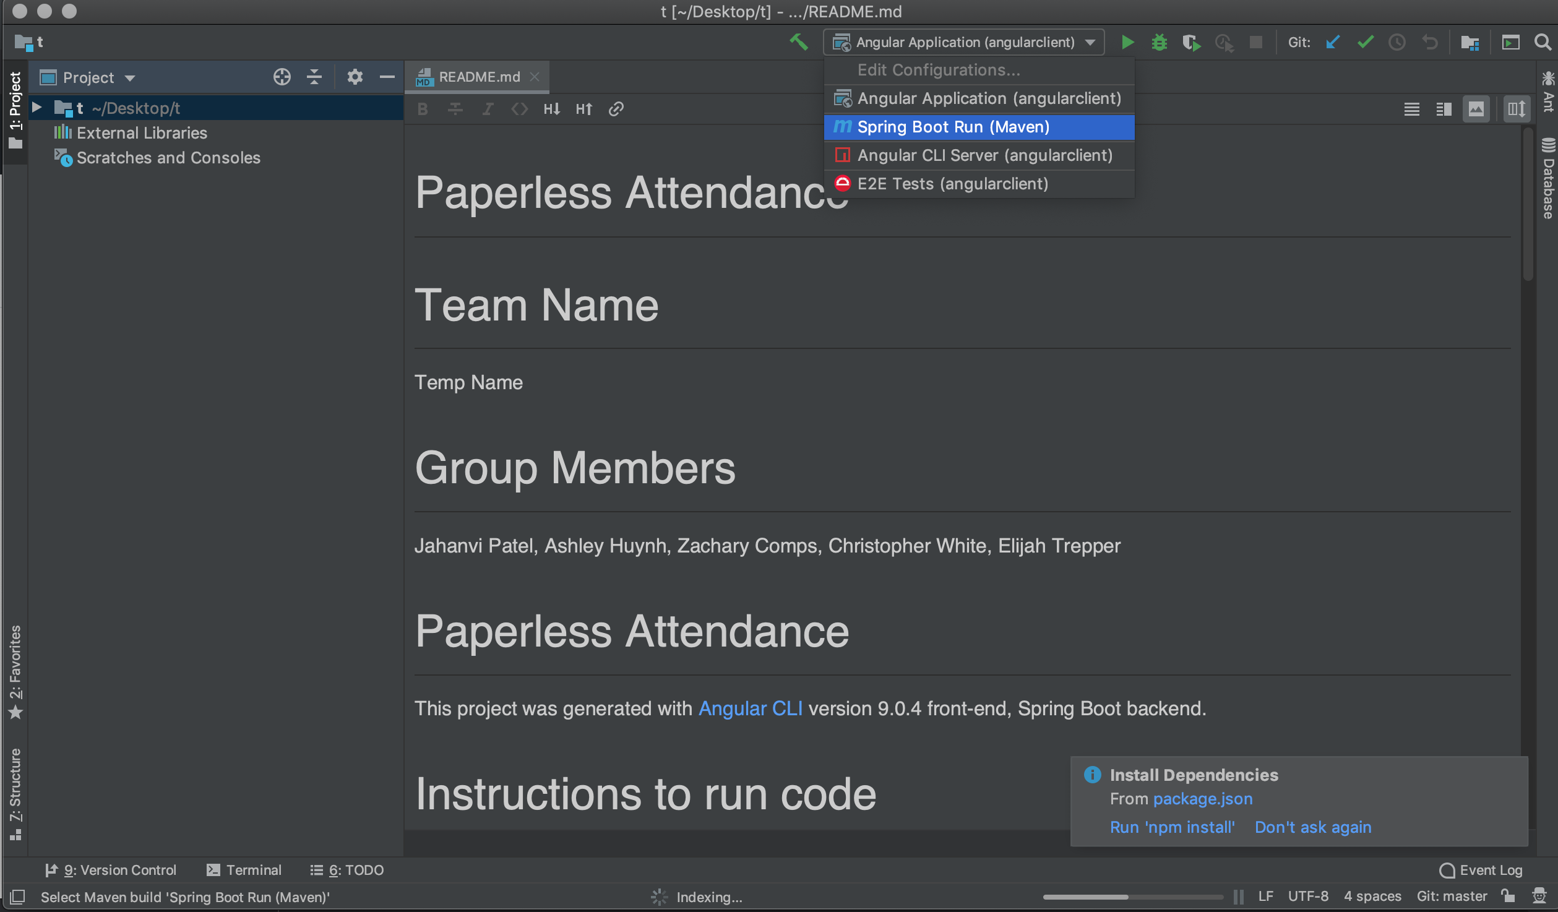1558x912 pixels.
Task: Expand the t ~/Desktop/t project tree node
Action: click(37, 108)
